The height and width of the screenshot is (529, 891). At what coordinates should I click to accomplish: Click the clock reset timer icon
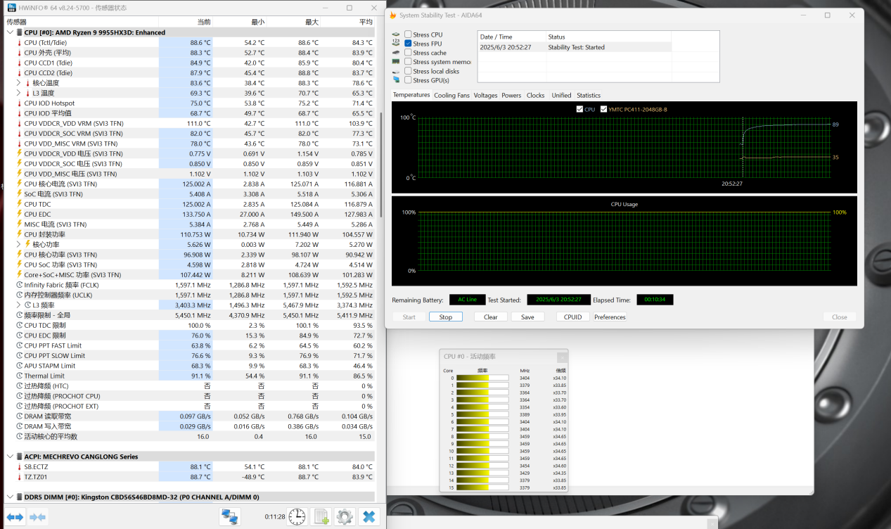point(297,516)
